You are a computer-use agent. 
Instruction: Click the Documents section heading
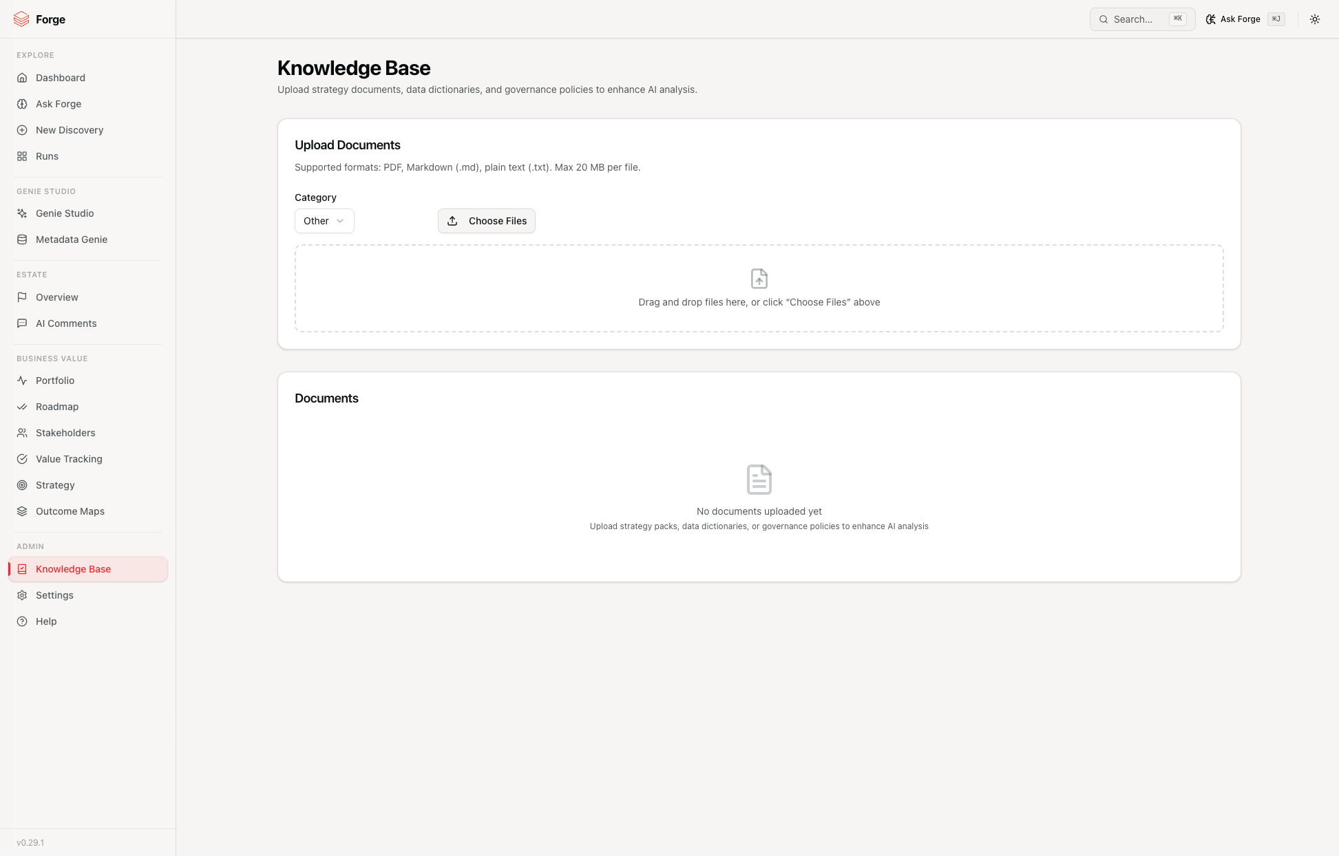click(326, 398)
